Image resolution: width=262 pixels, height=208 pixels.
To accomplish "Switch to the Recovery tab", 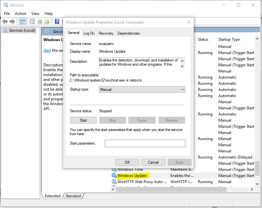I will click(106, 33).
